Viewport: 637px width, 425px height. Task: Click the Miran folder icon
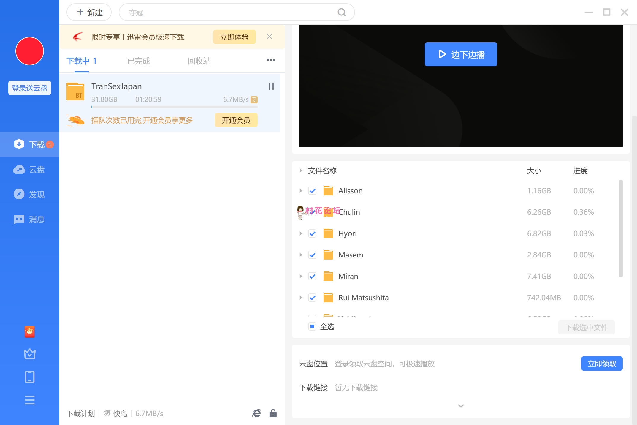[328, 276]
